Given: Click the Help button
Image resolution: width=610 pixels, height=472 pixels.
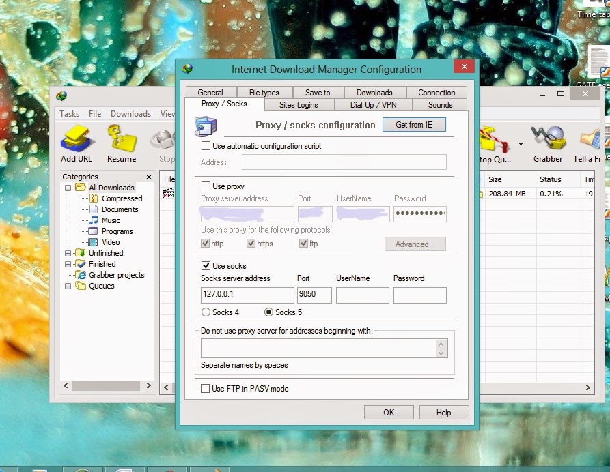Looking at the screenshot, I should pyautogui.click(x=444, y=412).
